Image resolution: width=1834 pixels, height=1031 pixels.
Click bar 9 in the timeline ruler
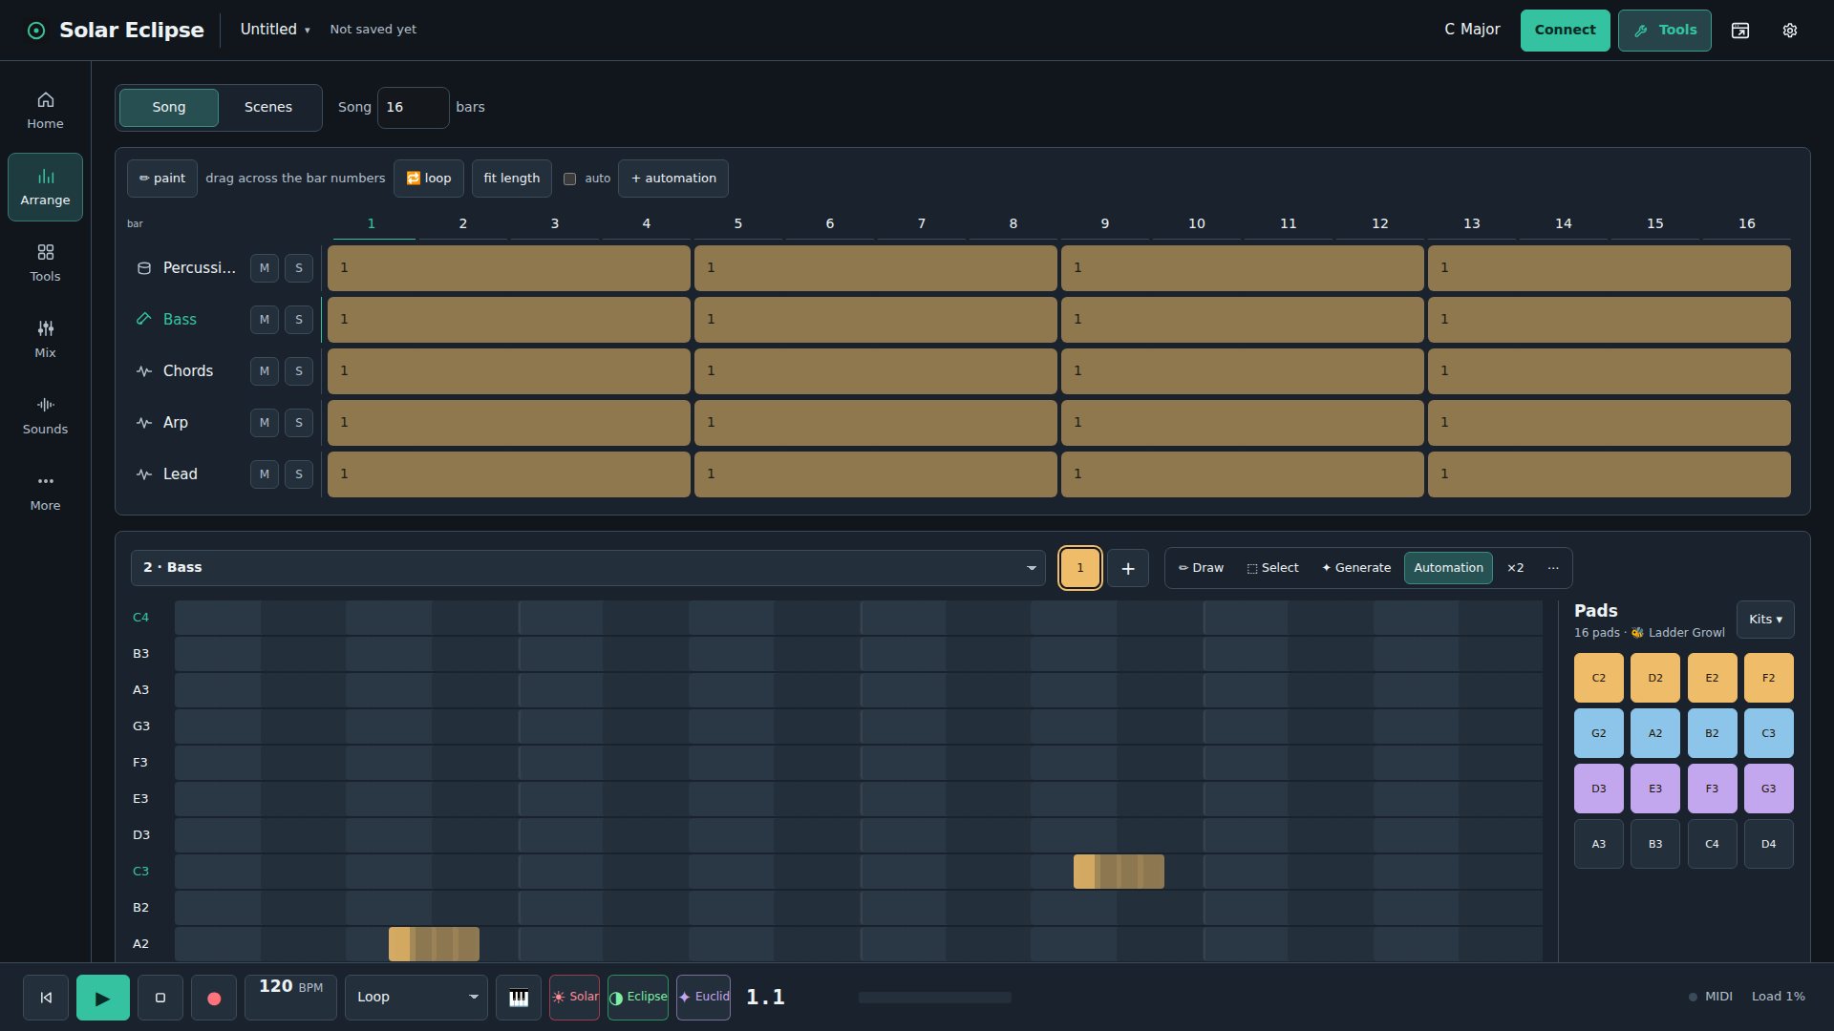click(x=1105, y=223)
